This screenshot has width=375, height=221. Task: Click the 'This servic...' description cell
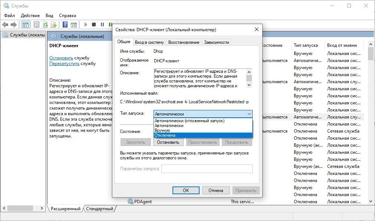pos(242,202)
